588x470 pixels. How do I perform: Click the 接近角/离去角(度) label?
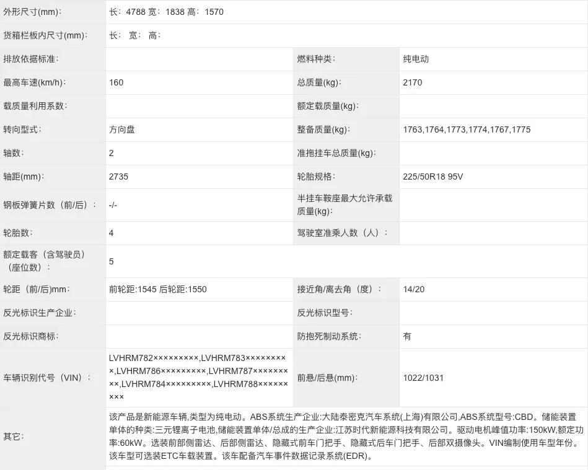(340, 289)
